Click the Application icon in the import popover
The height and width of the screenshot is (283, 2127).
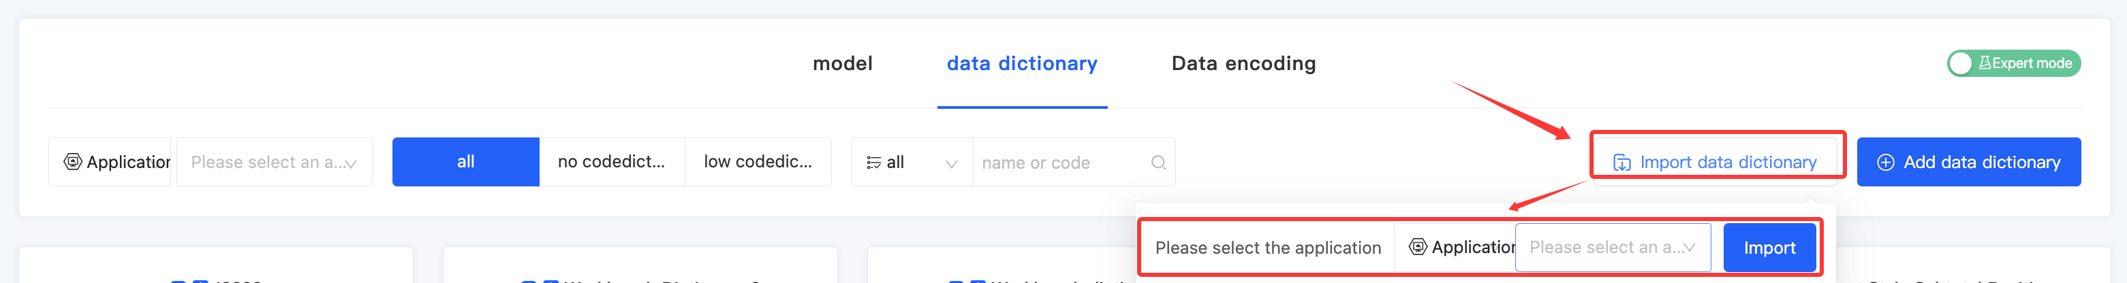[x=1418, y=247]
